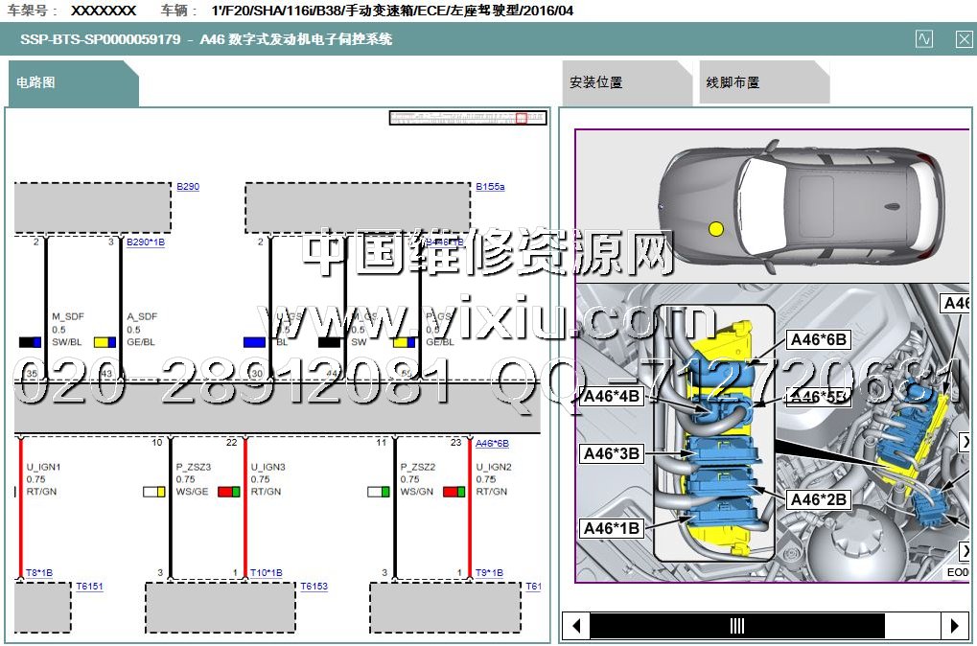Click the T9*1B connector link
977x646 pixels.
489,573
